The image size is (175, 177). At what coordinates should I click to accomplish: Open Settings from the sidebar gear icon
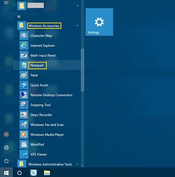[x=6, y=148]
